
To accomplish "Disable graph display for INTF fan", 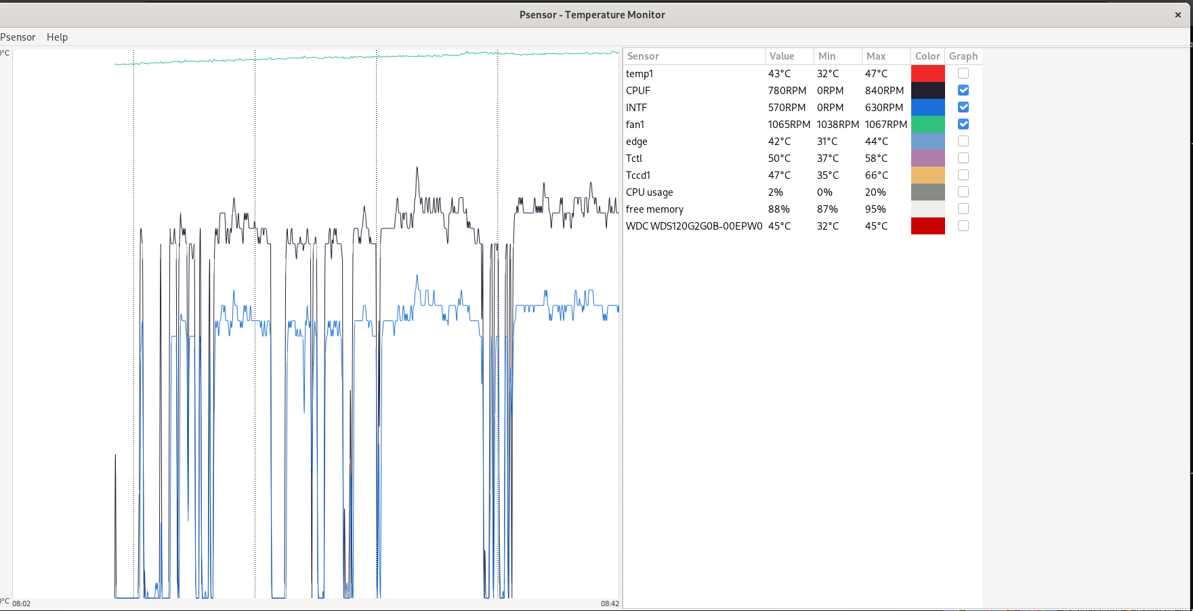I will [963, 107].
